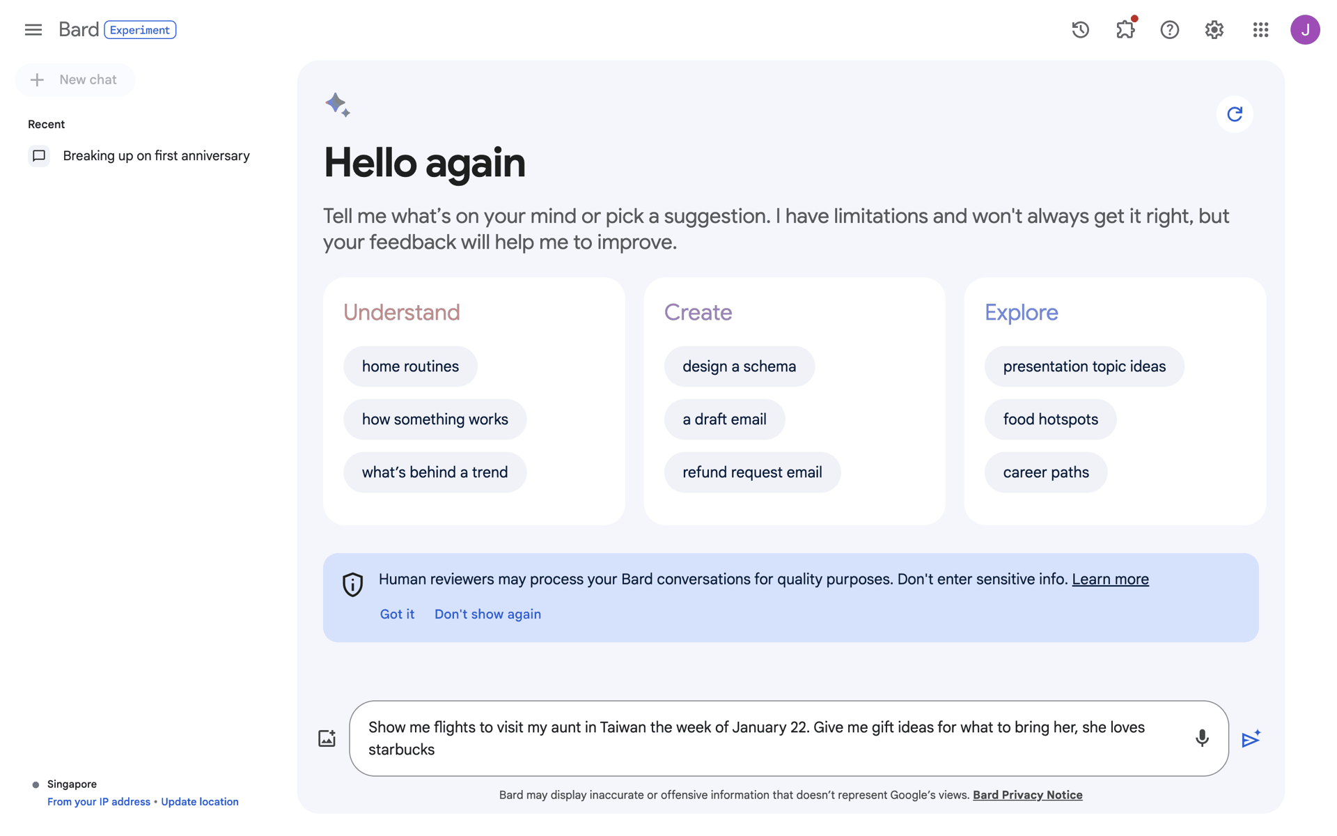Open the Google apps grid
1337x836 pixels.
coord(1260,30)
